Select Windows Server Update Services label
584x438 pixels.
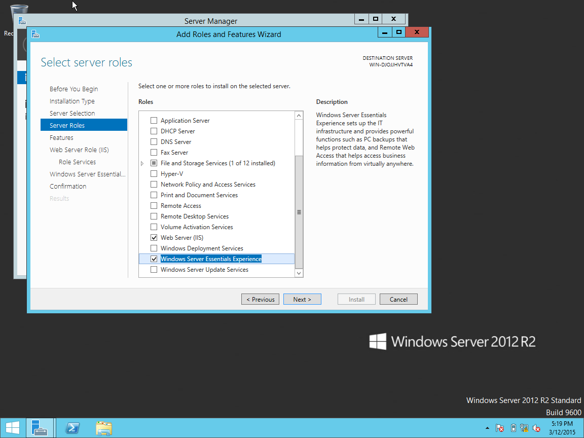(x=204, y=270)
